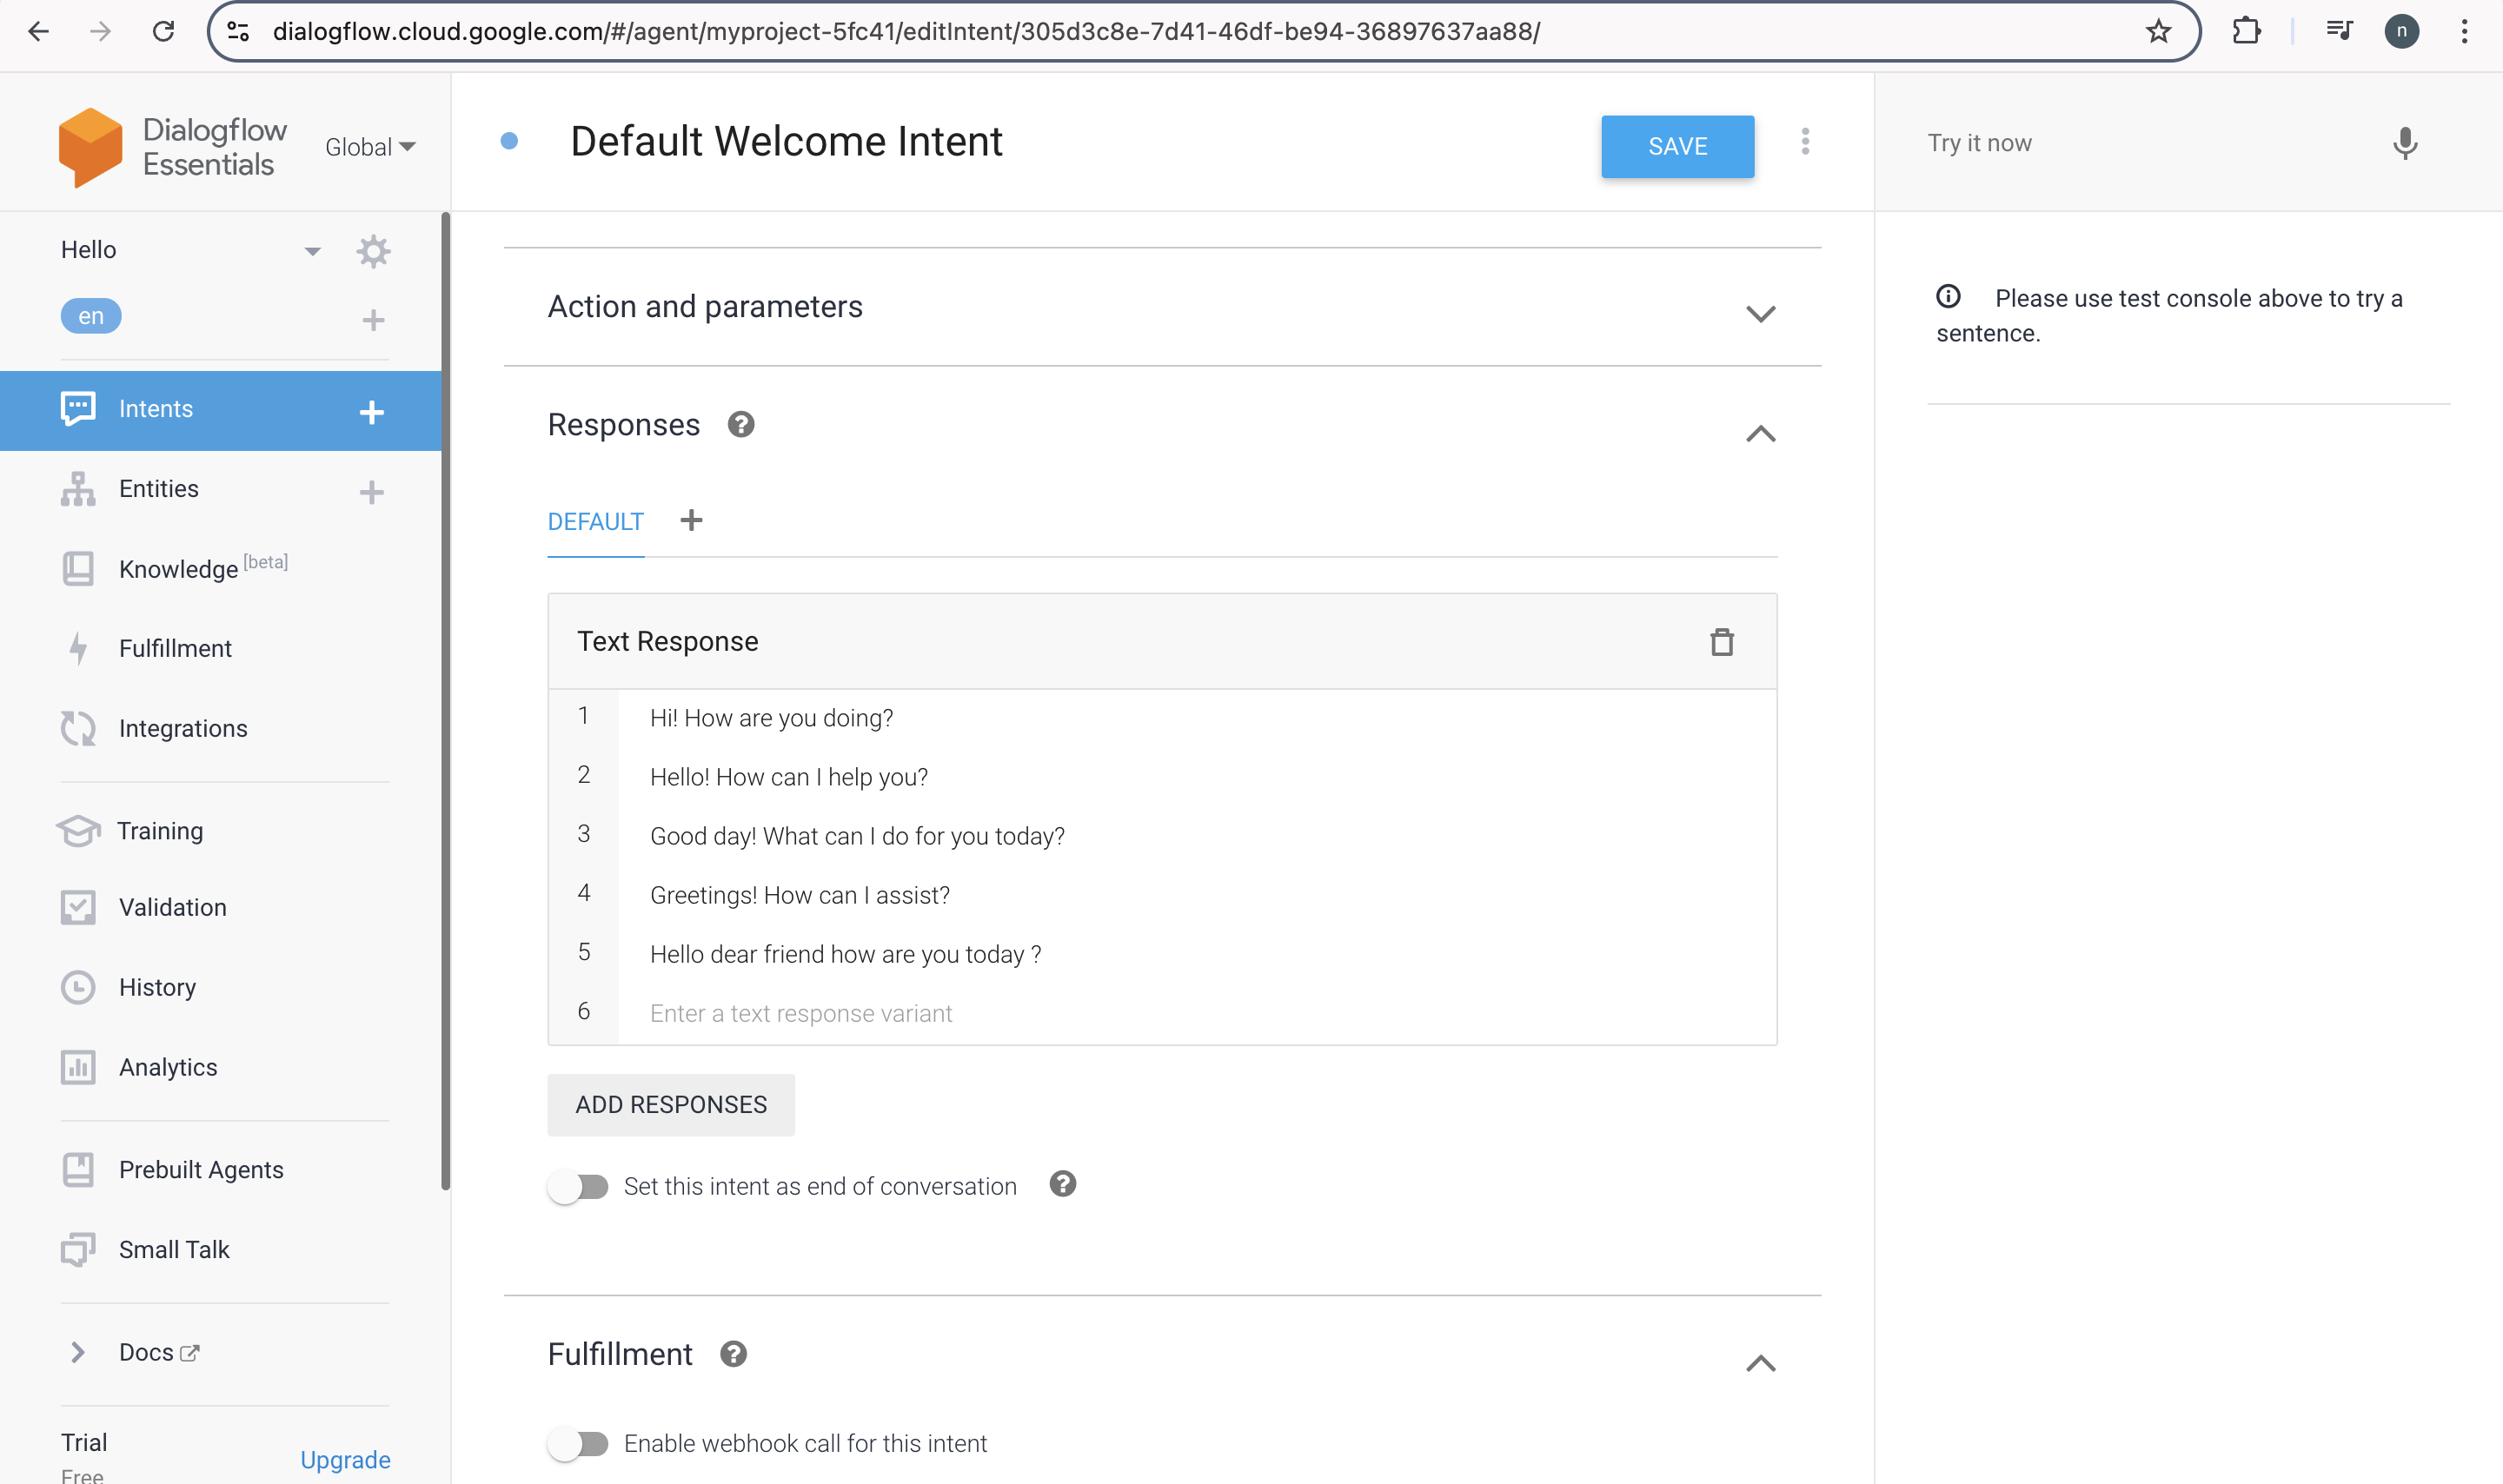Click ADD RESPONSES button
Screen dimensions: 2503x1484
click(x=671, y=1105)
